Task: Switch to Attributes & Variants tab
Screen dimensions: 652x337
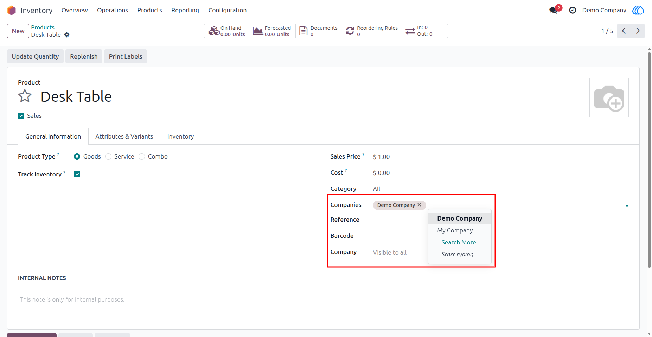Action: pyautogui.click(x=124, y=136)
